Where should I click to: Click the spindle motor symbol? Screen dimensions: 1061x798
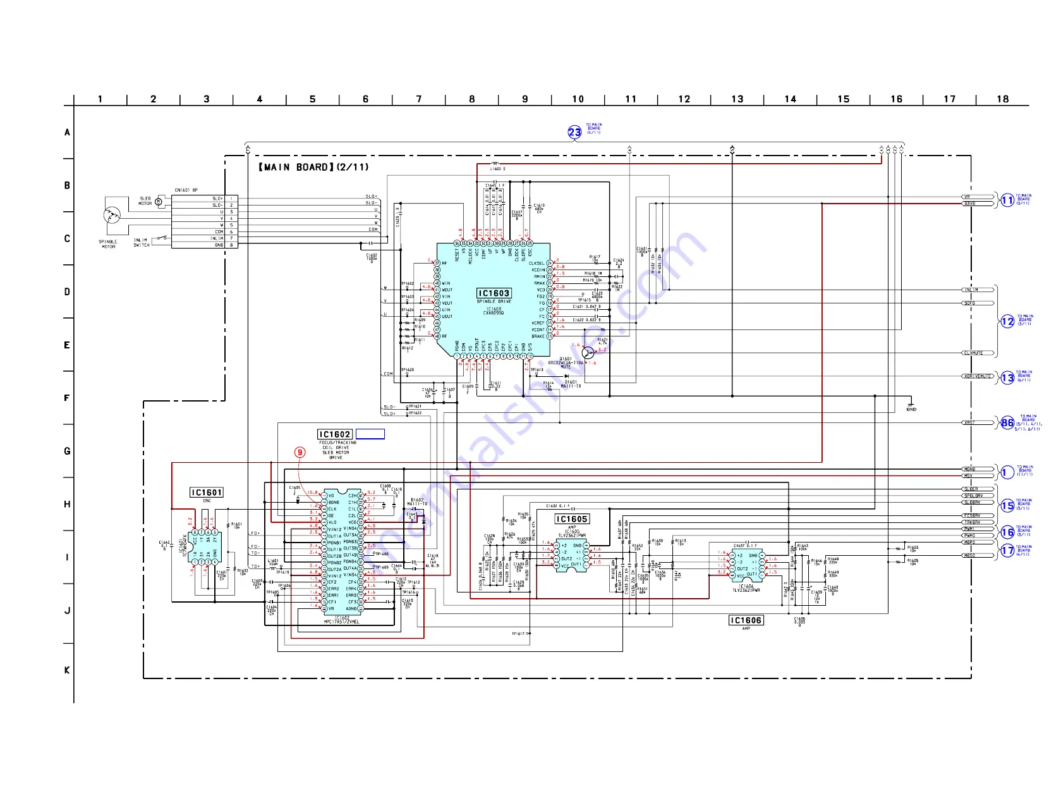click(x=112, y=215)
